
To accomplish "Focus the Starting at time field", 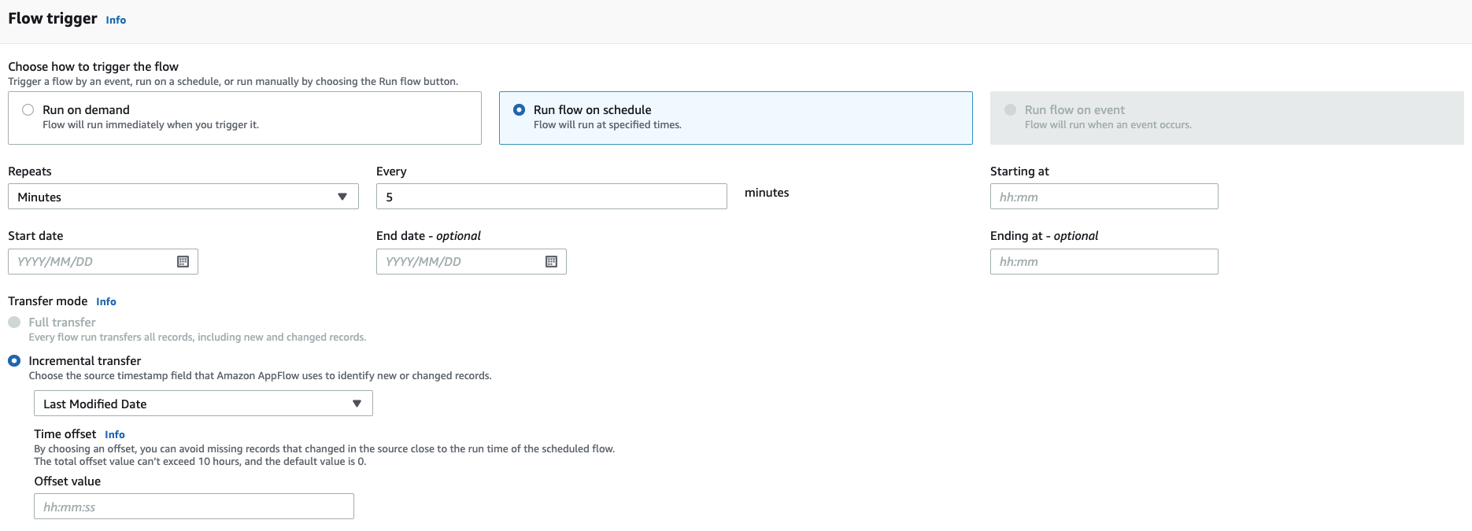I will click(1104, 197).
